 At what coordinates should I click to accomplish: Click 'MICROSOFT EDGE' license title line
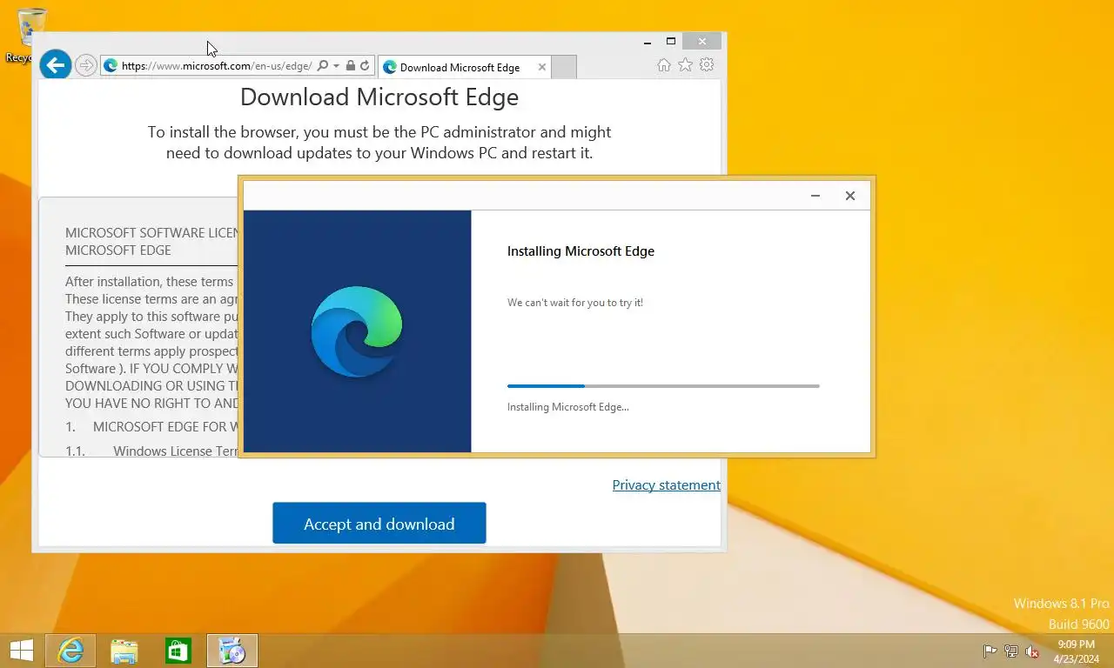click(118, 250)
